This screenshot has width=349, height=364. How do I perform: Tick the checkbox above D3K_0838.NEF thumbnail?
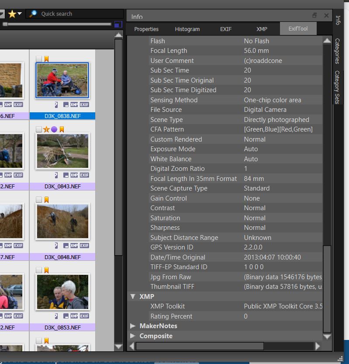pos(39,59)
